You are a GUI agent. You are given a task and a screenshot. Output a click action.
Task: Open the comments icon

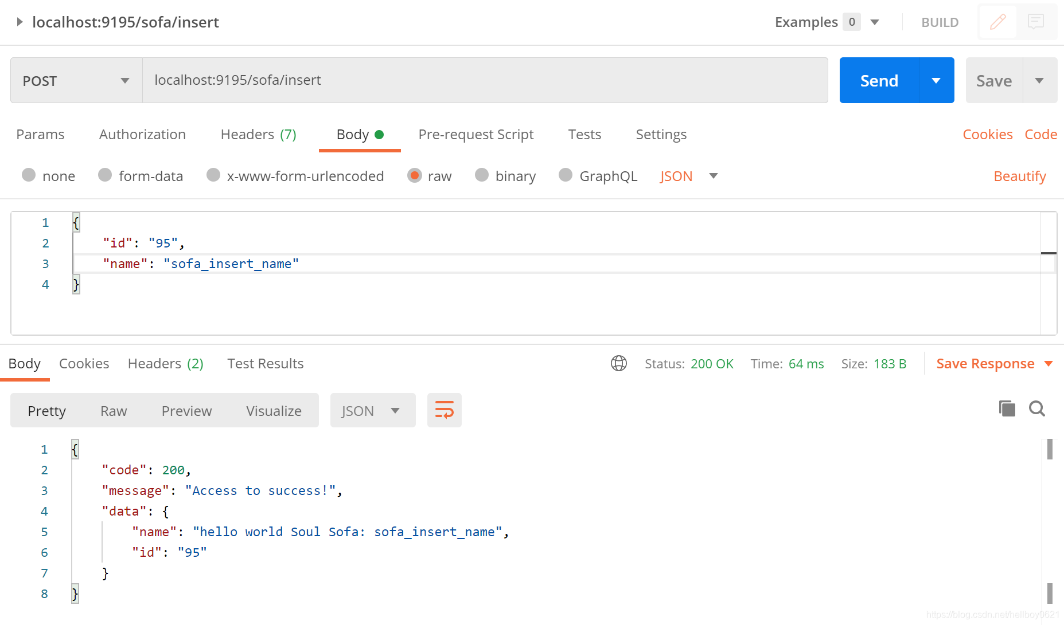[x=1036, y=22]
